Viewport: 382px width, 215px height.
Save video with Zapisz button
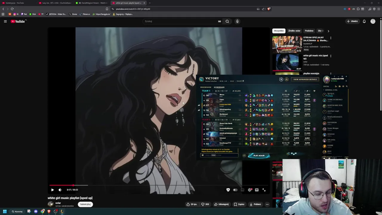tap(239, 204)
